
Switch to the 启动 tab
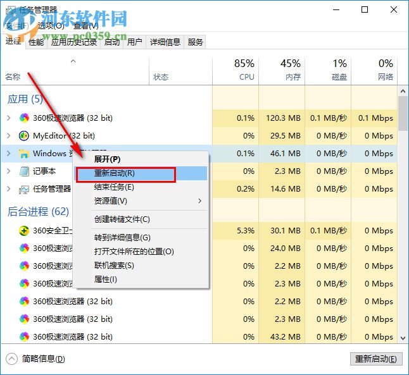(112, 42)
